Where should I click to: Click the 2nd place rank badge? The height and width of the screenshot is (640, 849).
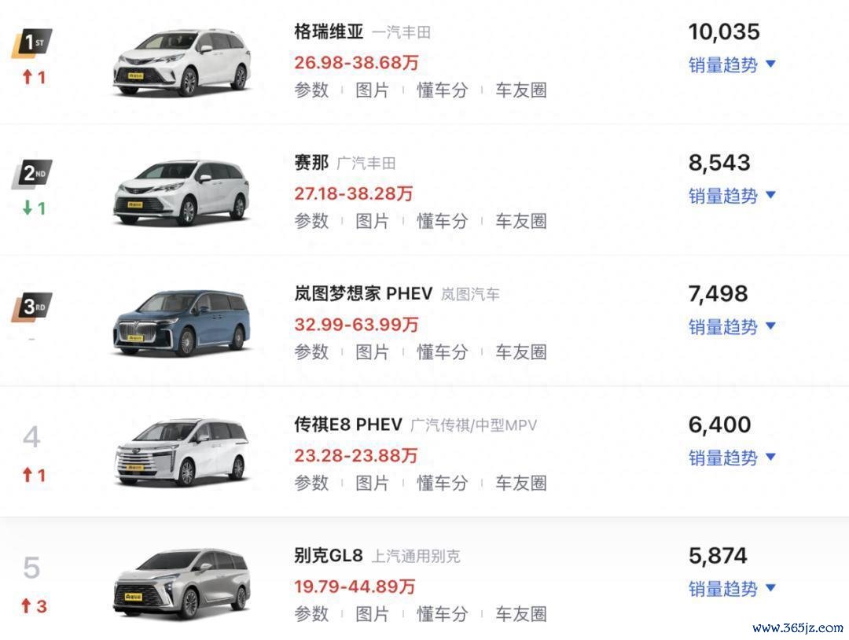click(32, 174)
